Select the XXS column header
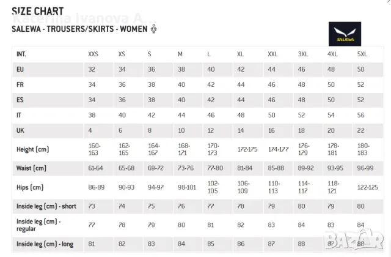Viewport: 391px width, 257px height. point(93,54)
